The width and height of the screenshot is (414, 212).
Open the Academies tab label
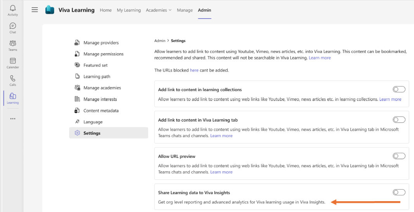pos(156,10)
